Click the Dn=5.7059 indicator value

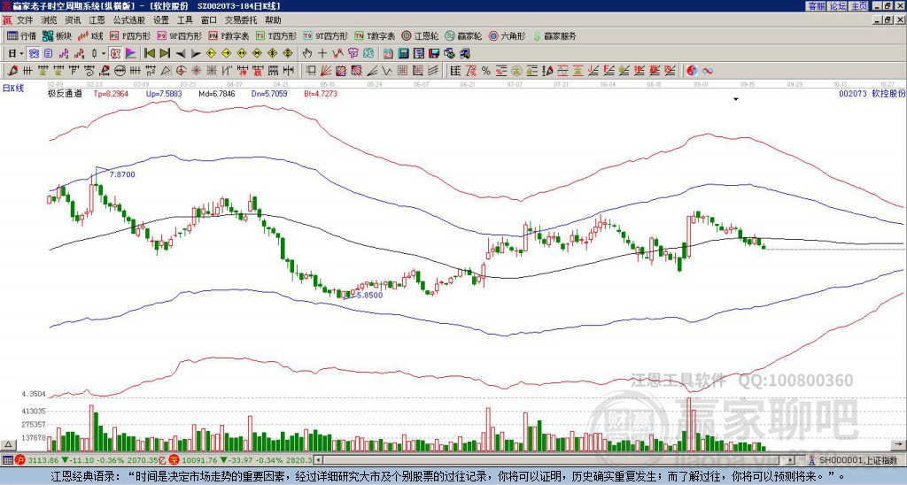(269, 93)
